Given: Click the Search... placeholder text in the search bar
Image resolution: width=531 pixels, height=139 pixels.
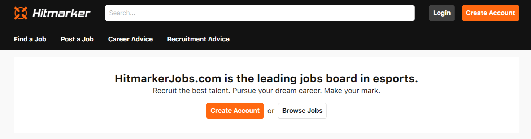Looking at the screenshot, I should click(122, 13).
